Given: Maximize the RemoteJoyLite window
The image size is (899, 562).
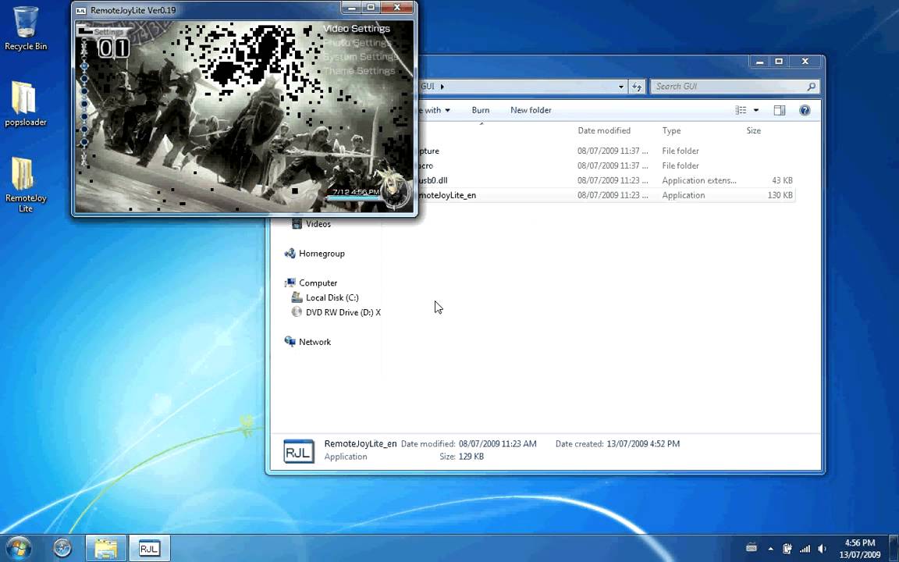Looking at the screenshot, I should pos(371,8).
